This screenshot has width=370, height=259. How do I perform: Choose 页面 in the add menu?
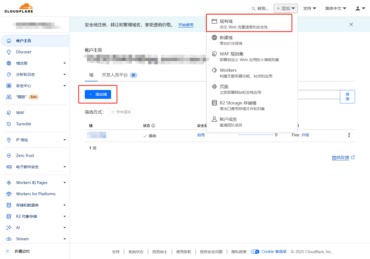pyautogui.click(x=252, y=89)
